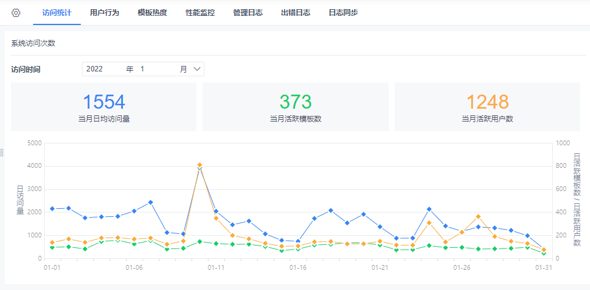590x290 pixels.
Task: Open the 模板热度 tab
Action: point(152,13)
